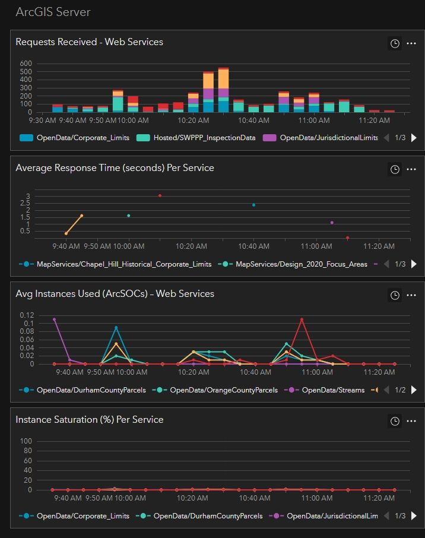Click the ArcGIS Server heading
Screen dimensions: 425x538
pyautogui.click(x=53, y=12)
